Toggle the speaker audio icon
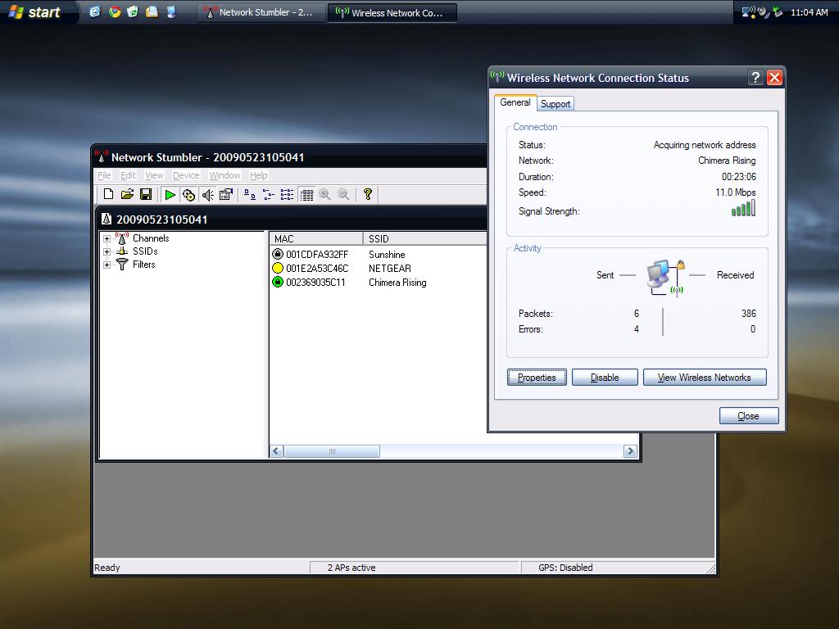839x629 pixels. click(x=207, y=194)
